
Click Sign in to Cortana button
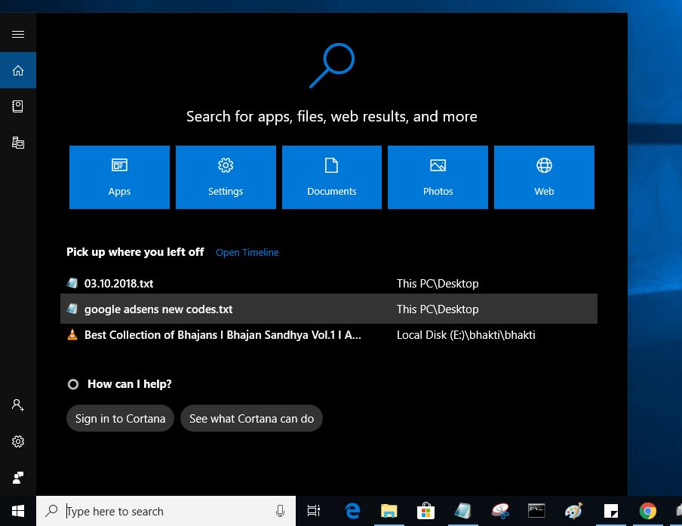click(x=120, y=419)
